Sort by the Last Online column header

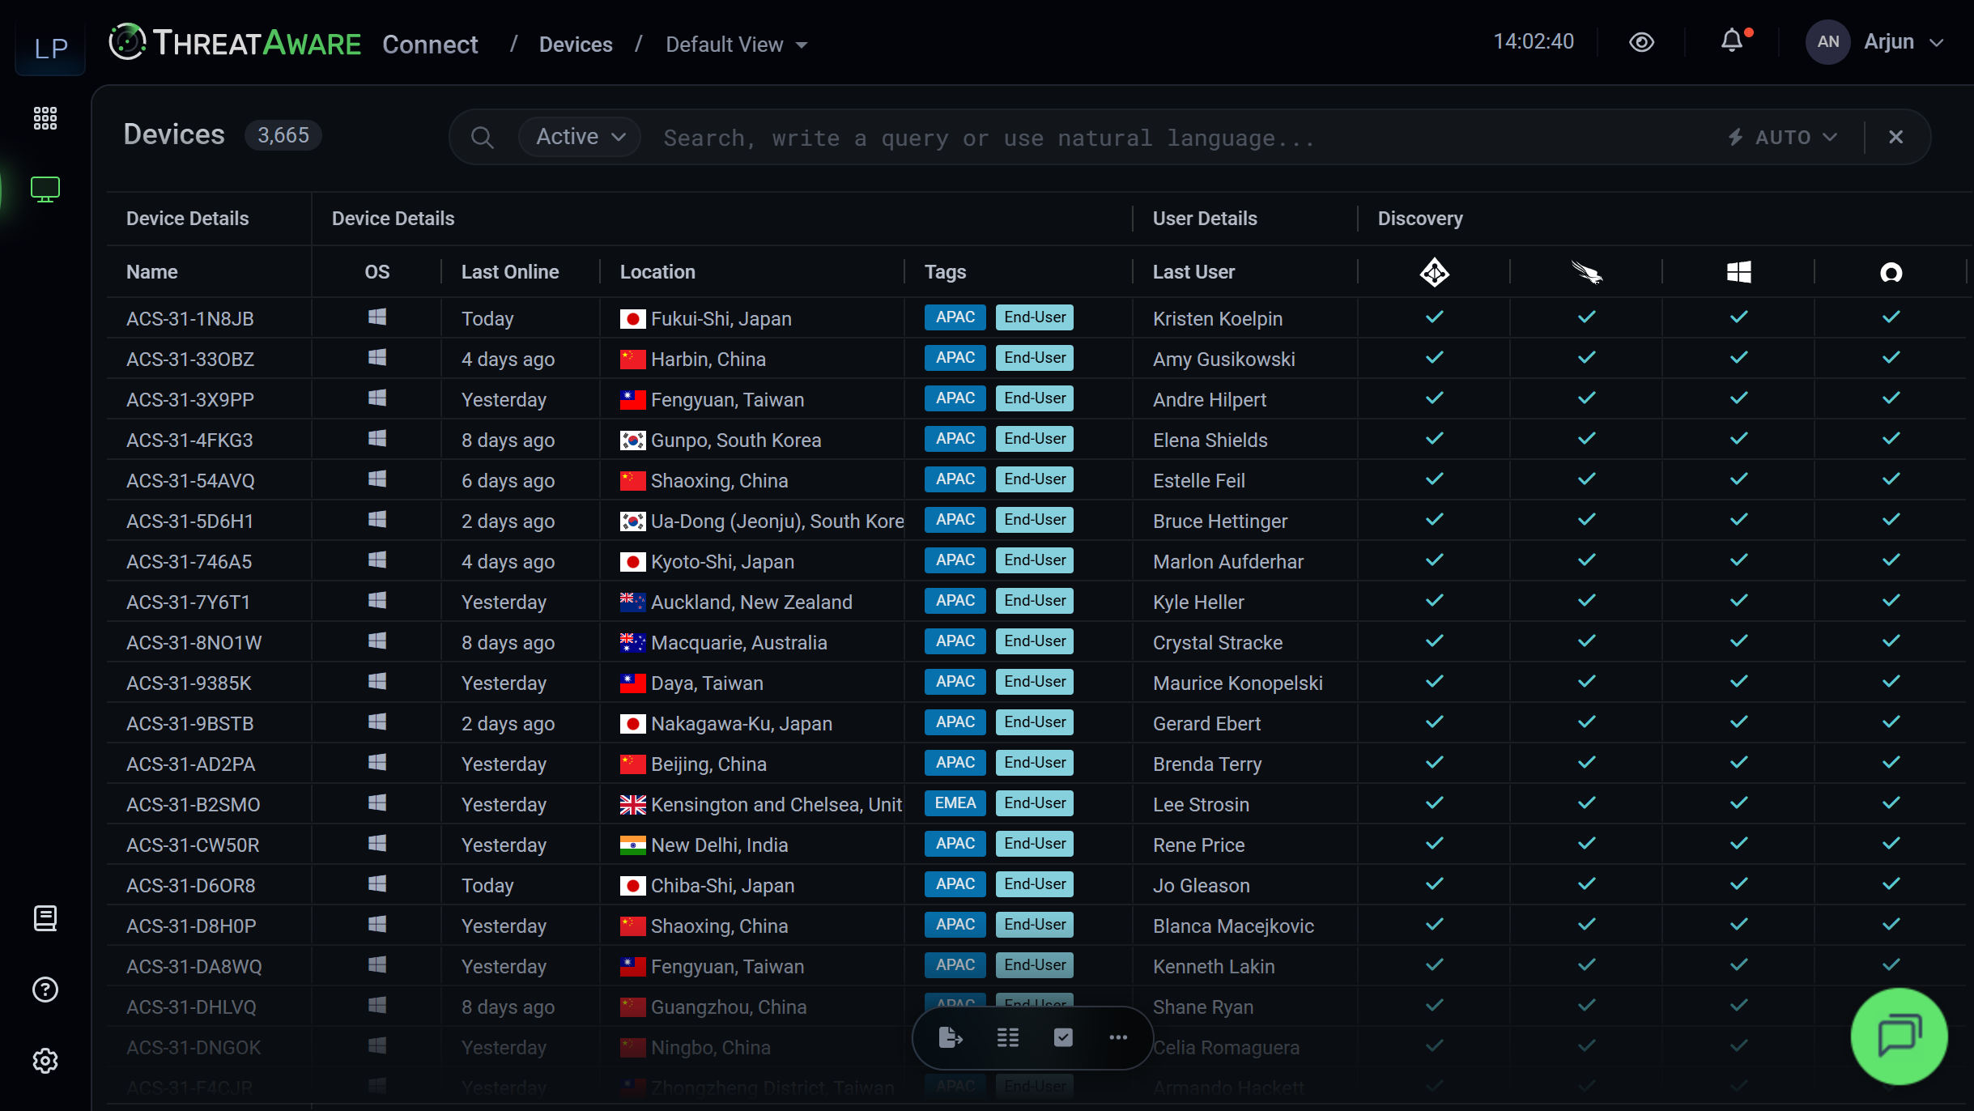[510, 272]
